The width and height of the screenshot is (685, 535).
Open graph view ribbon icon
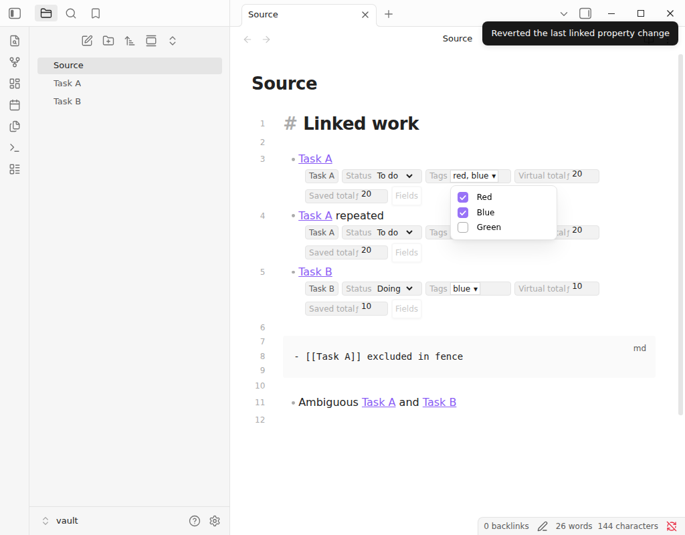point(15,62)
